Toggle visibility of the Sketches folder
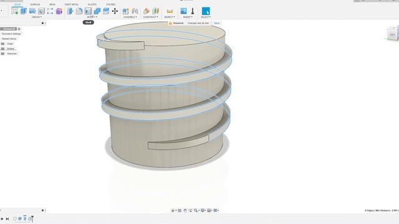The width and height of the screenshot is (399, 224). click(x=2, y=54)
